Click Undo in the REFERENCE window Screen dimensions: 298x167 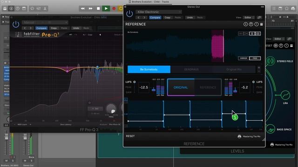(x=190, y=18)
